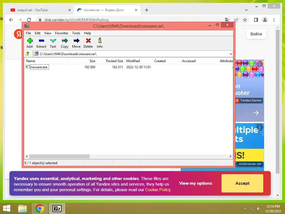Show hidden tray icons arrow

point(245,209)
